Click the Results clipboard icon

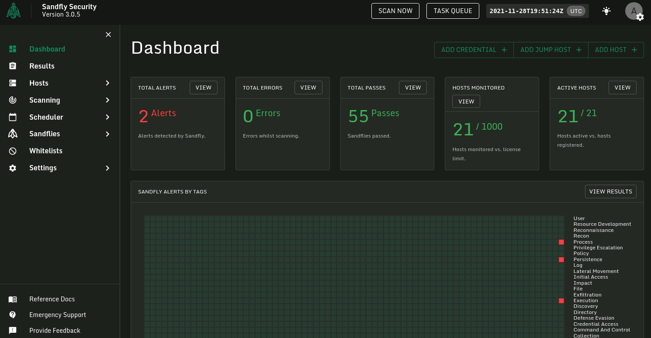[x=13, y=66]
